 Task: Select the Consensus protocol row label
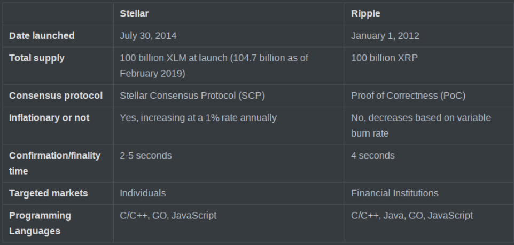click(x=56, y=96)
